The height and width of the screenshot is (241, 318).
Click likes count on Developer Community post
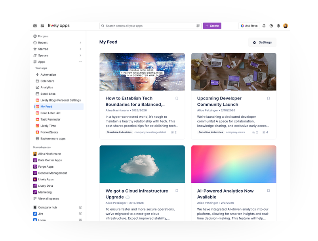click(x=255, y=132)
